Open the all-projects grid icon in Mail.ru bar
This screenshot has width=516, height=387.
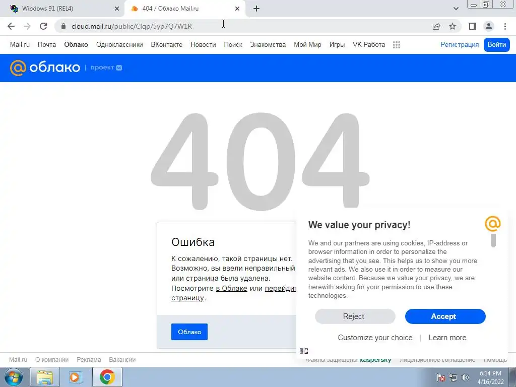[397, 45]
